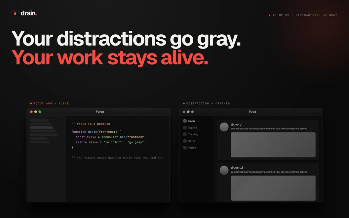Click the 'return alive' code line
This screenshot has width=349, height=218.
(110, 142)
